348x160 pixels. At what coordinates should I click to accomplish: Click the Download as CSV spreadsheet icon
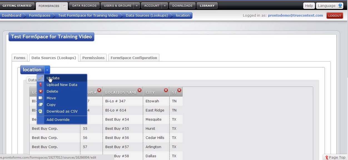coord(41,111)
